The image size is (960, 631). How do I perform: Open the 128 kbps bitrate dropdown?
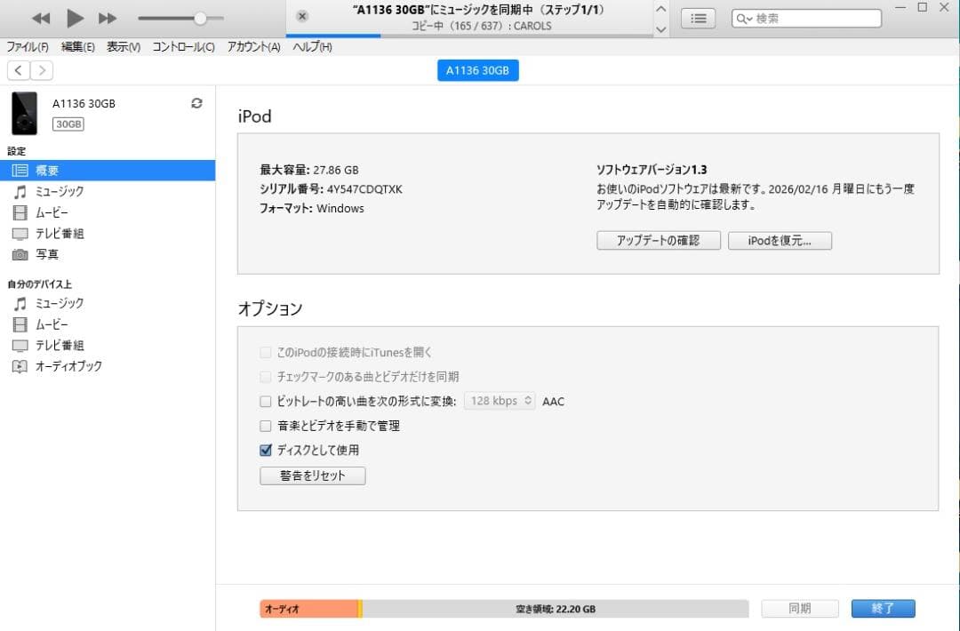[x=499, y=401]
